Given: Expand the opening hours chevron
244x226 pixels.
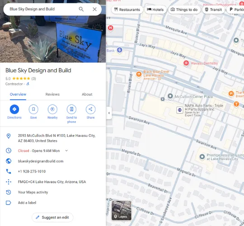Looking at the screenshot, I should [x=66, y=151].
